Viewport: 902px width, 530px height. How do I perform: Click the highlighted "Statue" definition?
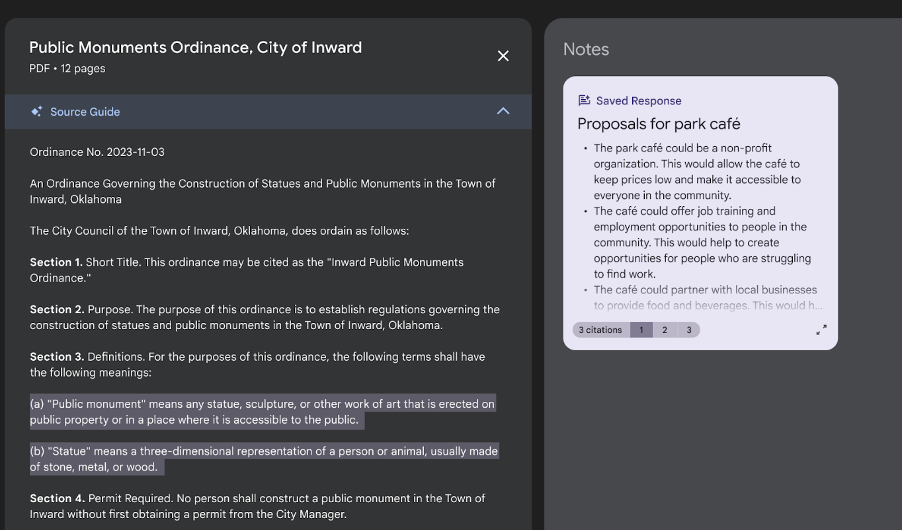(x=264, y=459)
